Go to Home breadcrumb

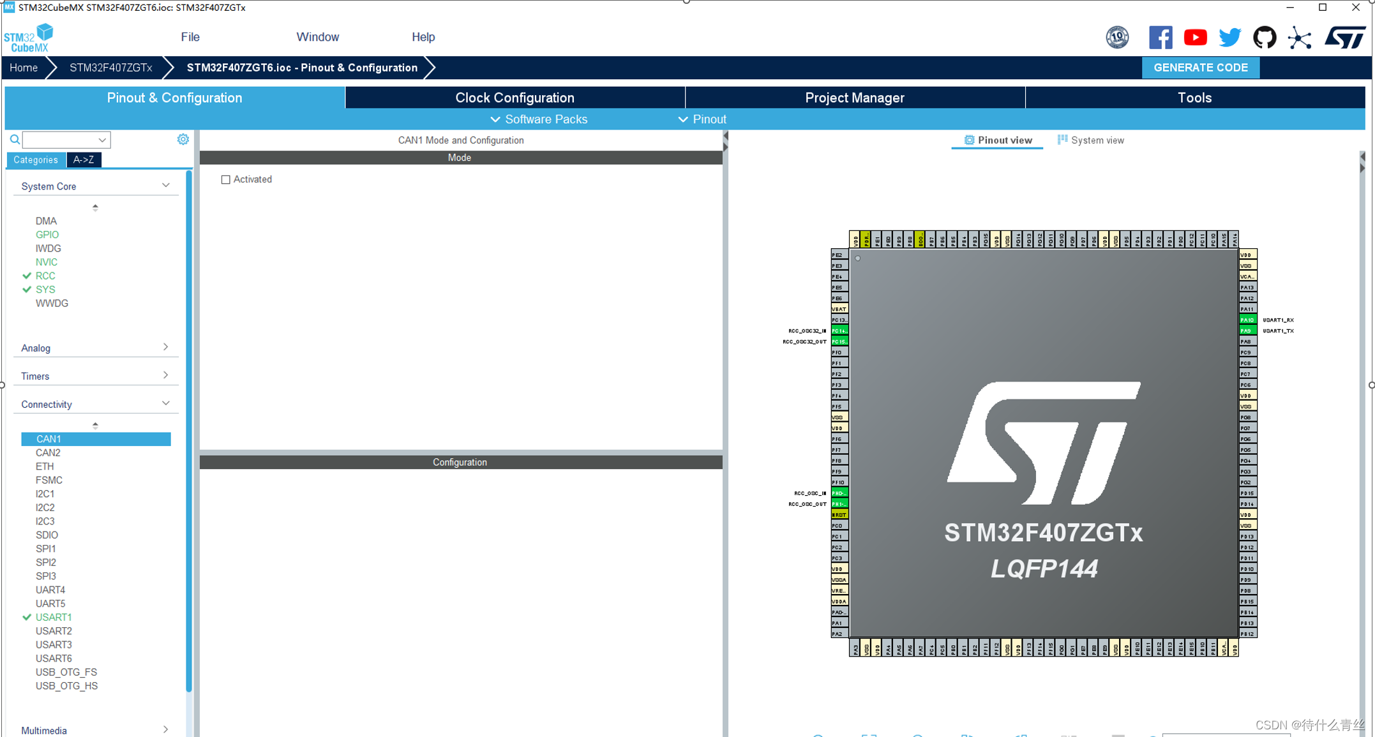coord(24,68)
